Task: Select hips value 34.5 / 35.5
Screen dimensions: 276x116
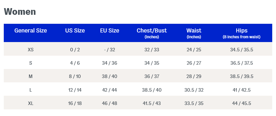Action: [x=241, y=50]
